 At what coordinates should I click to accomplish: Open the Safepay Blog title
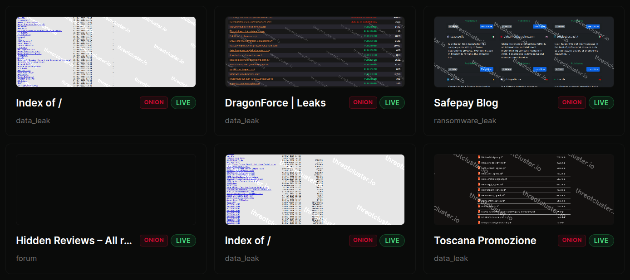pyautogui.click(x=466, y=103)
